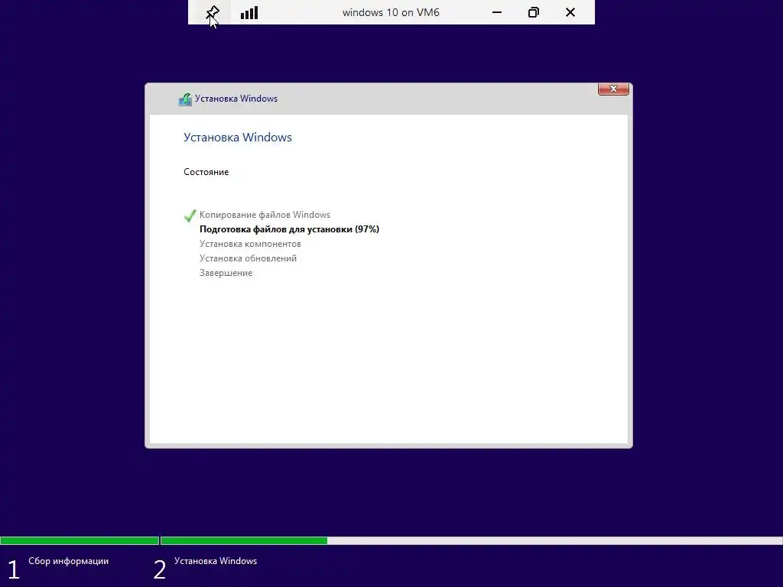
Task: Click stage 1 'Сбор информации' label
Action: point(68,561)
